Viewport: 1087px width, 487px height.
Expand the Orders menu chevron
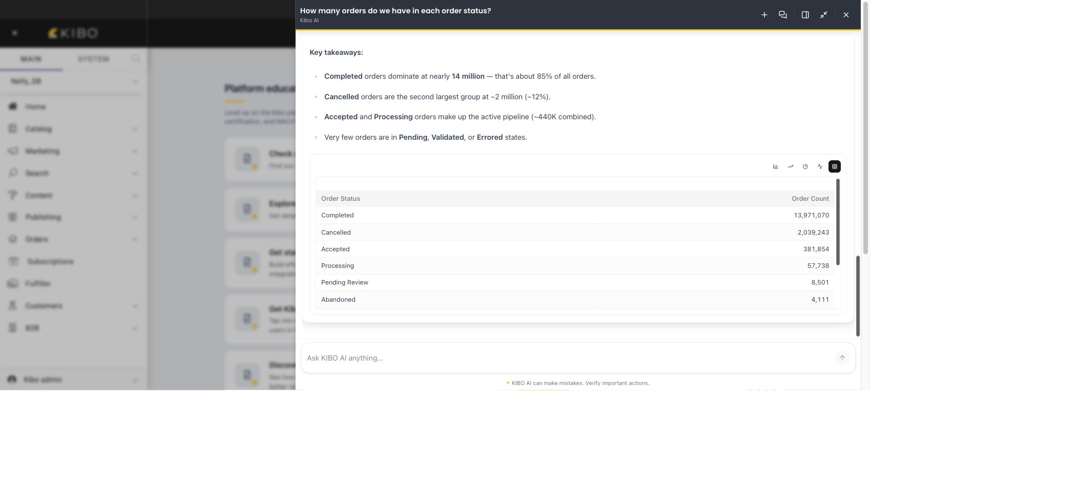[x=135, y=240]
